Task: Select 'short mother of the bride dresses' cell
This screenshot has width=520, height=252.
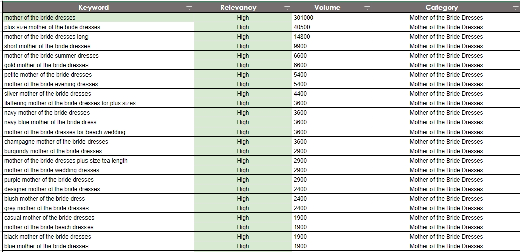Action: (x=98, y=46)
